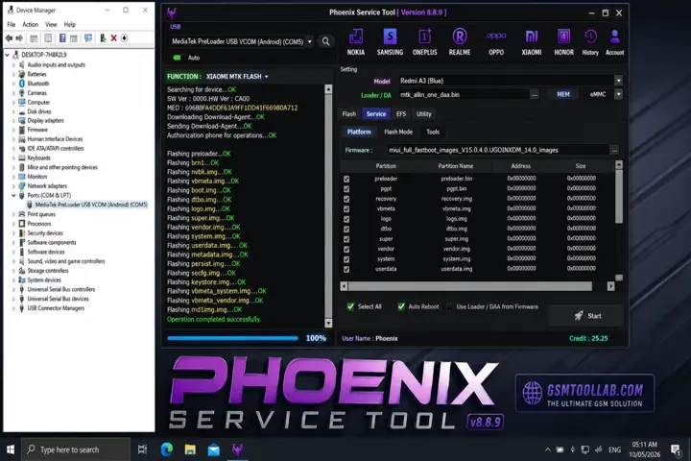Expand Disk drives node

(13, 111)
